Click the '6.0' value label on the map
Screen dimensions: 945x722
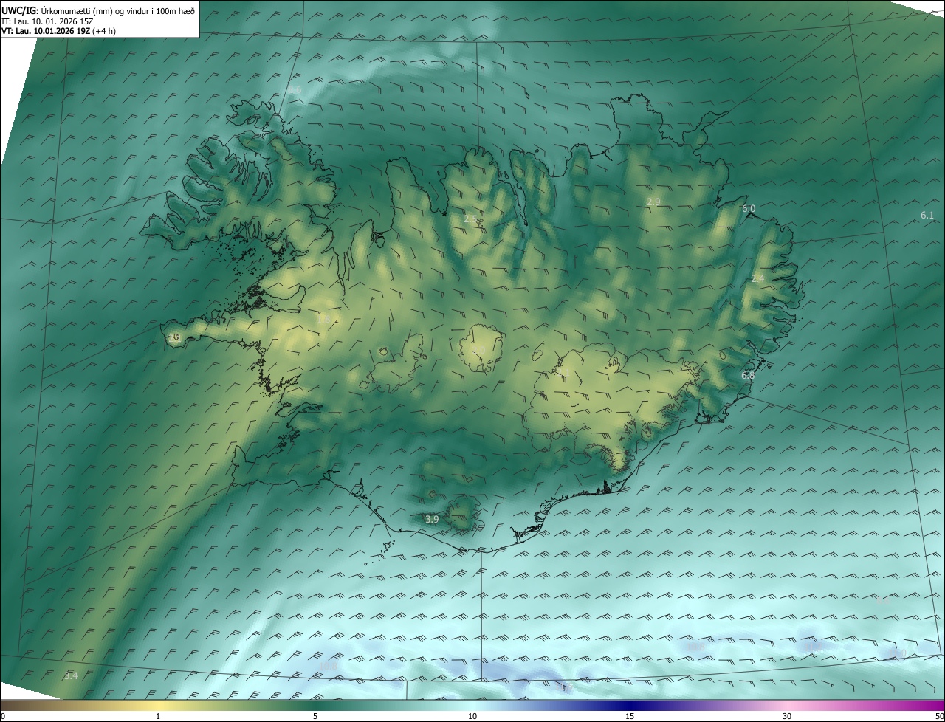pyautogui.click(x=749, y=209)
